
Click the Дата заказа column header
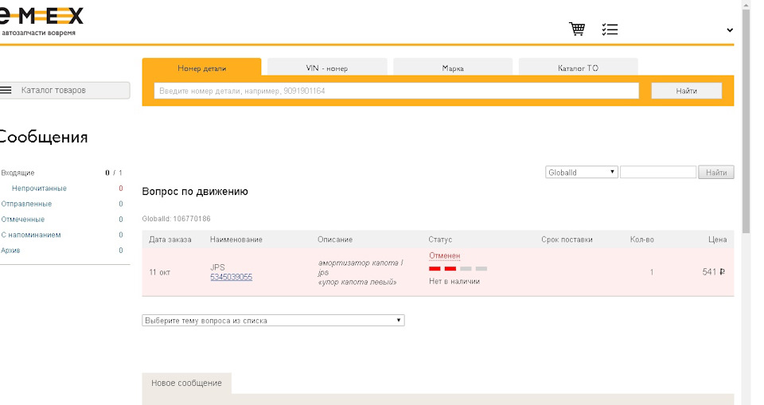point(170,239)
